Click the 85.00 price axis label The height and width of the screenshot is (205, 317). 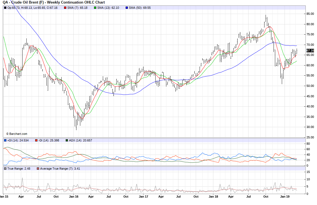click(310, 14)
